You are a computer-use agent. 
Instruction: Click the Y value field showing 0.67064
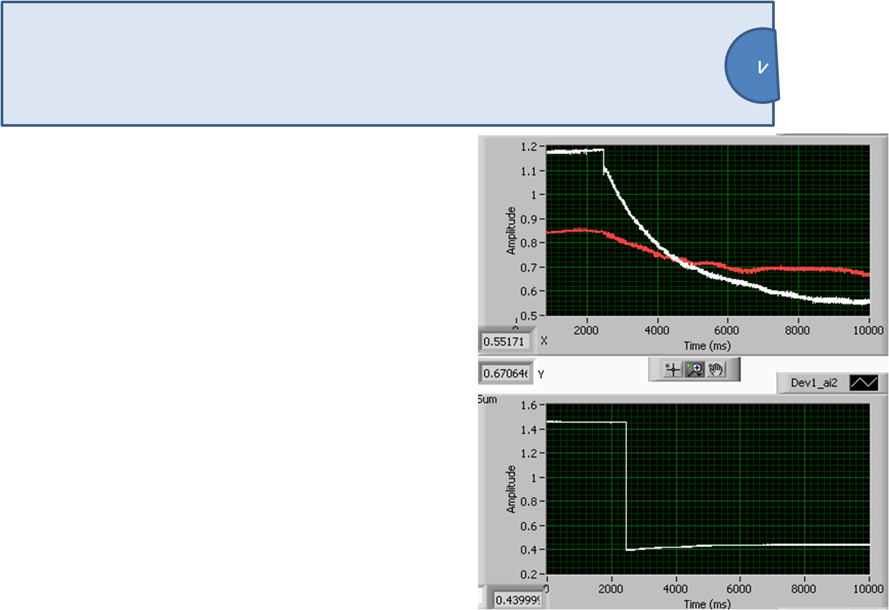pyautogui.click(x=505, y=374)
